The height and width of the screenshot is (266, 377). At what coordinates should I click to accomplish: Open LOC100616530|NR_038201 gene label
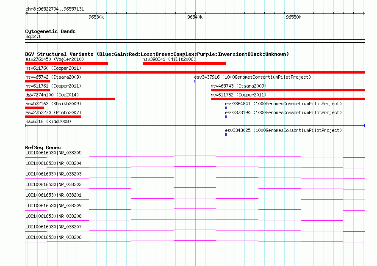tap(53, 195)
